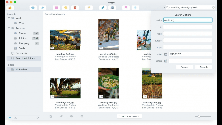Screen dimensions: 222x125
Task: Open the Contacts address book icon
Action: 112,8
